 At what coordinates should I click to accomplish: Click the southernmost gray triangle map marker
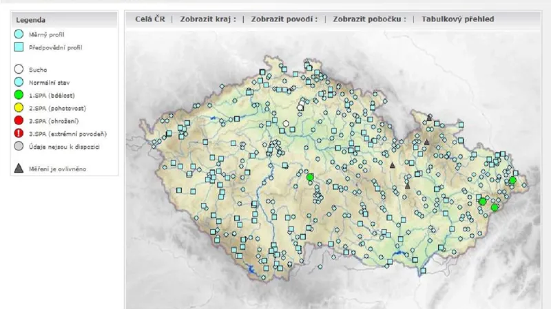tap(408, 185)
